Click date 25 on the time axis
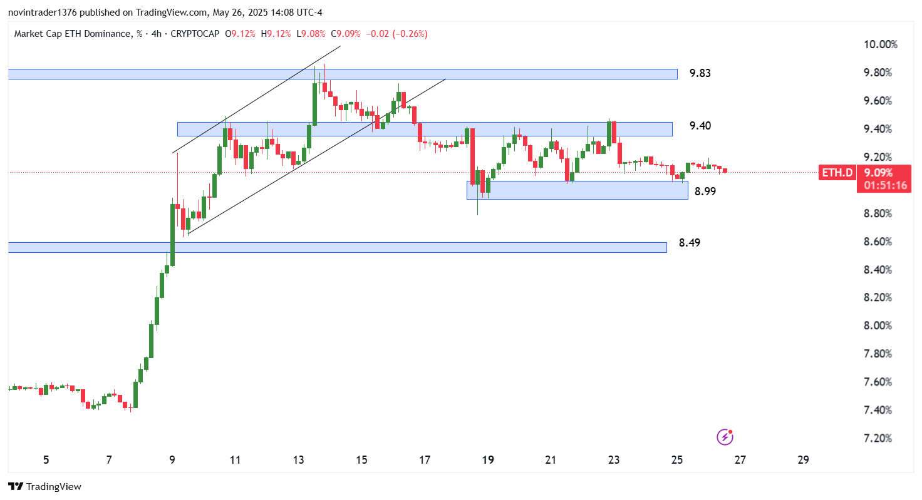The width and height of the screenshot is (922, 500). click(677, 460)
